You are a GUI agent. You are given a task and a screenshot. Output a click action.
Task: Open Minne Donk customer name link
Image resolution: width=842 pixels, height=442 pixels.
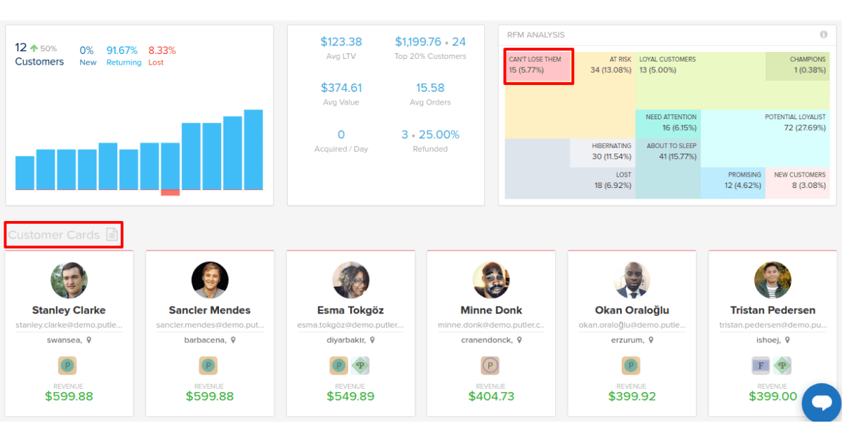[x=491, y=310]
